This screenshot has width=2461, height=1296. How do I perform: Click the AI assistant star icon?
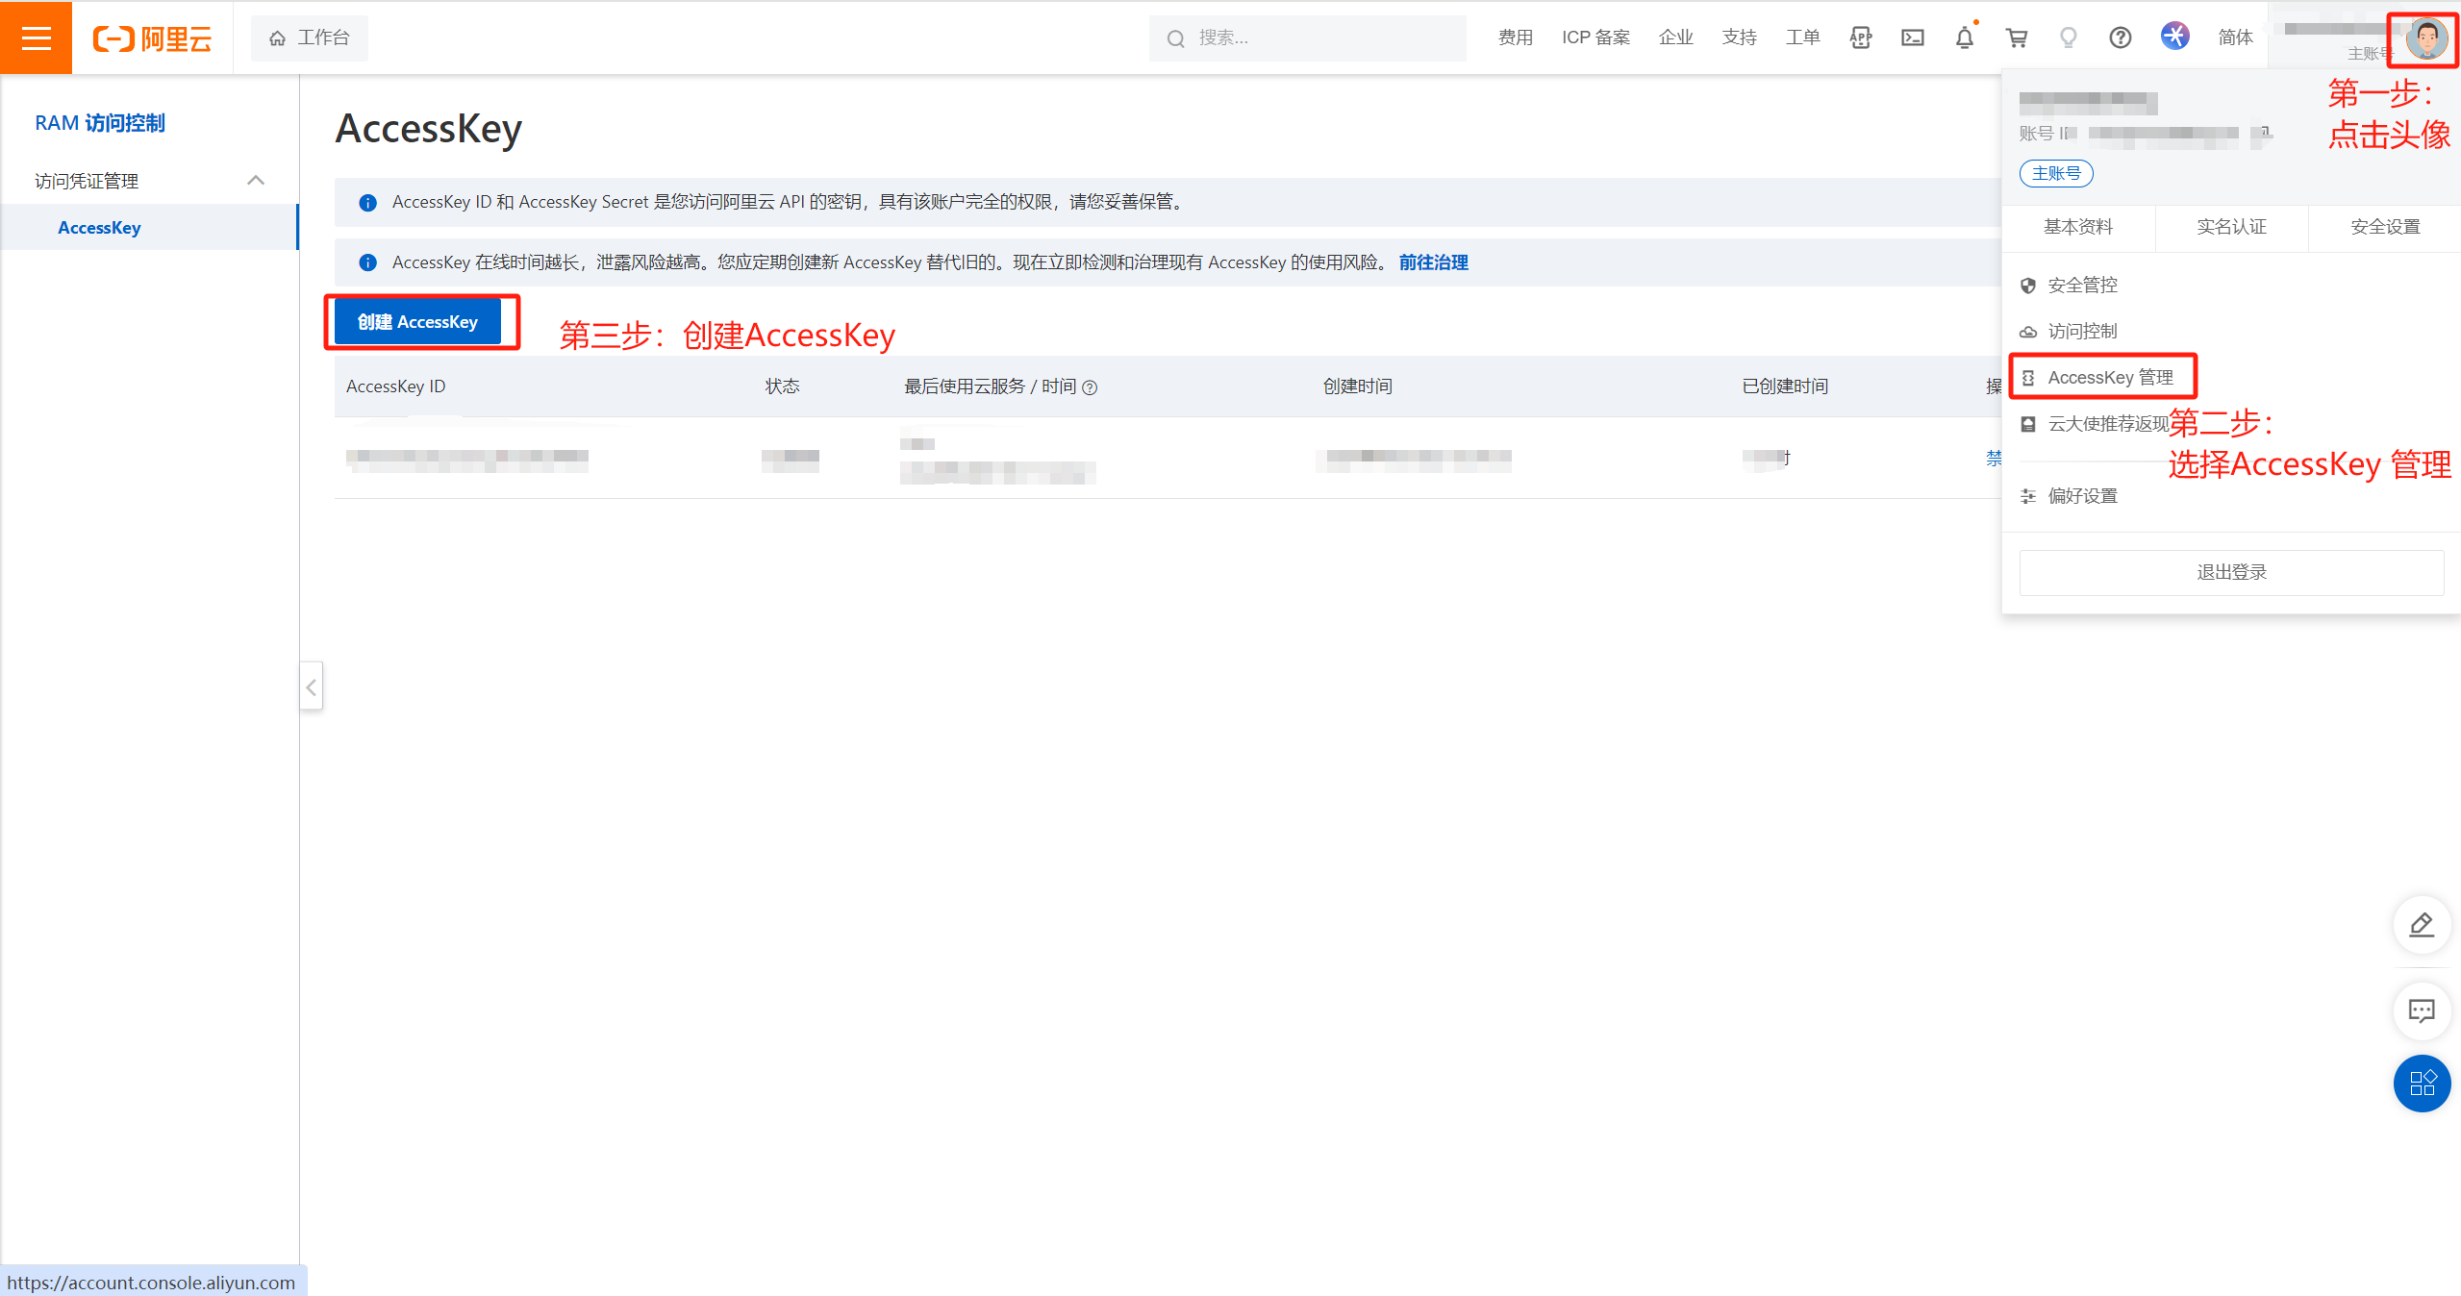[2174, 37]
